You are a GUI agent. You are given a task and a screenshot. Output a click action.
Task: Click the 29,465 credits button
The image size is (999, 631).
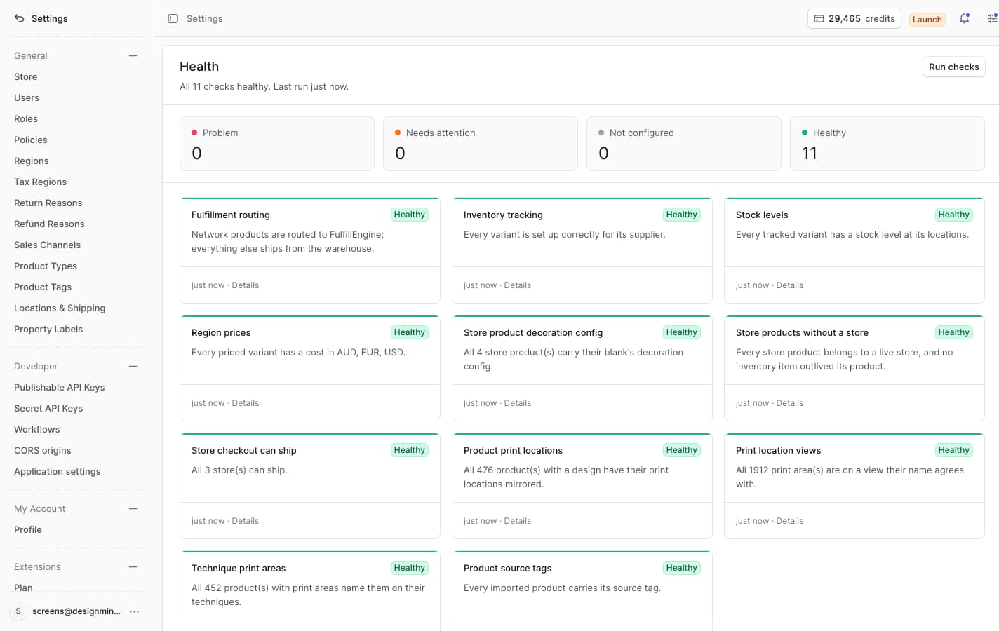854,19
